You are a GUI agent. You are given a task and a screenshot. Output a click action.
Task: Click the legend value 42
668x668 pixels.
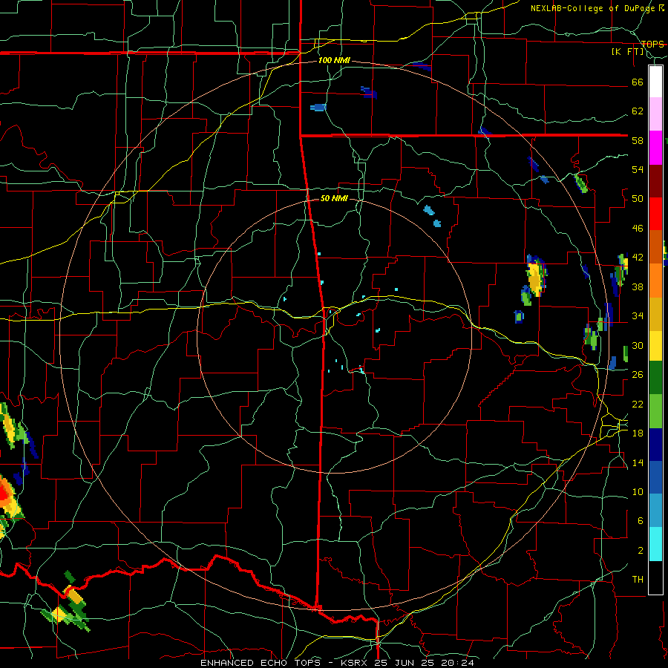click(x=638, y=258)
